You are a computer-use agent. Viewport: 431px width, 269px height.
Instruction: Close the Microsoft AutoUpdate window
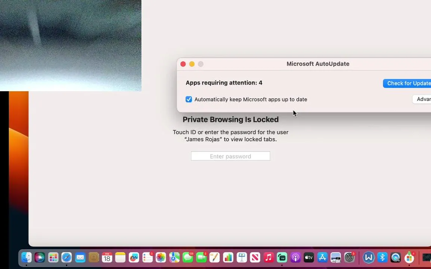pos(183,64)
